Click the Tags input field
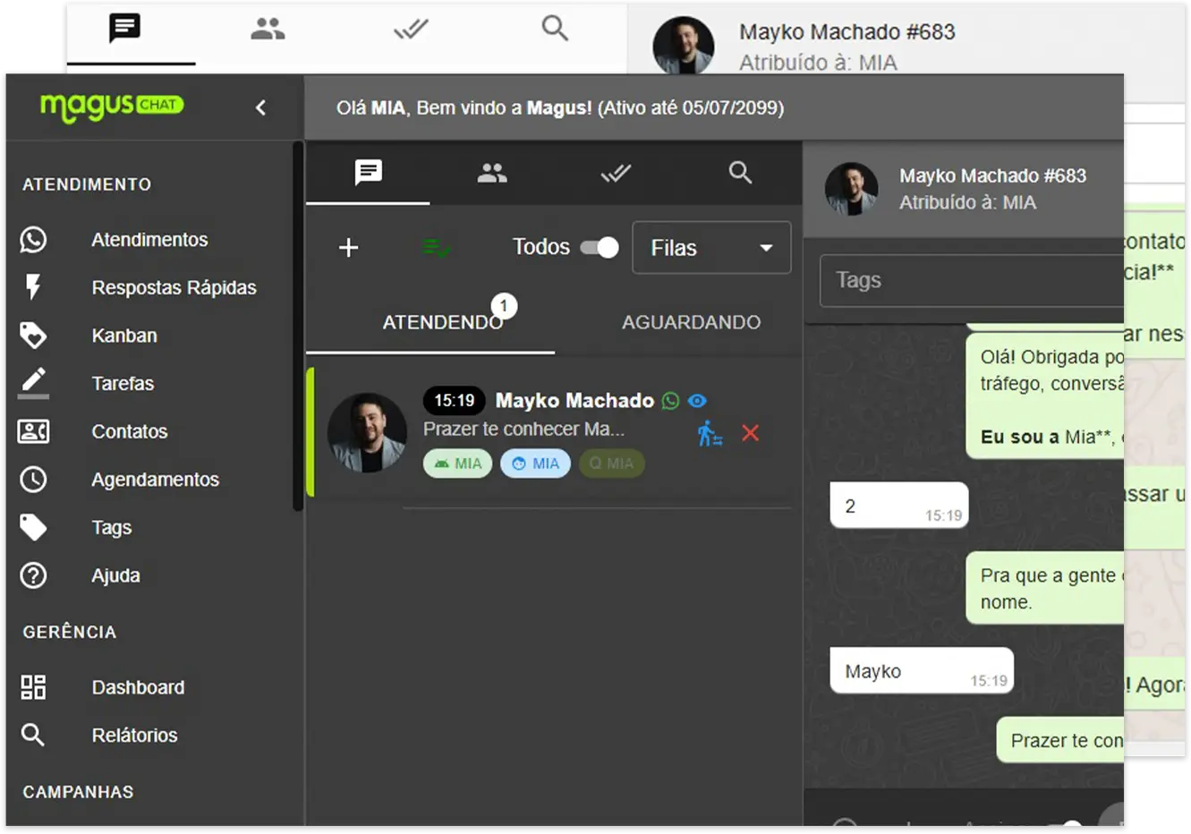Viewport: 1191px width, 834px height. click(971, 281)
